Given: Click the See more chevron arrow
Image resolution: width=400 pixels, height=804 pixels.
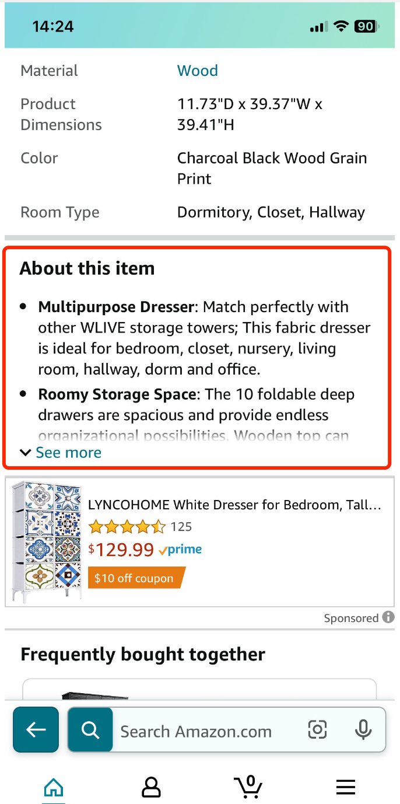Looking at the screenshot, I should tap(25, 453).
